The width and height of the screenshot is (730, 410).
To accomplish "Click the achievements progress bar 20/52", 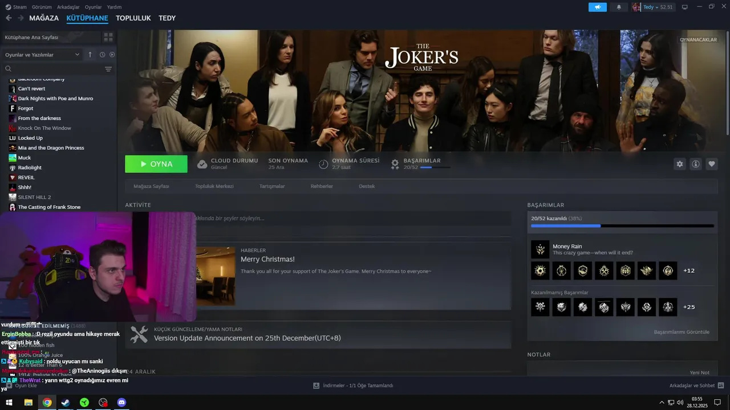I will [x=622, y=225].
